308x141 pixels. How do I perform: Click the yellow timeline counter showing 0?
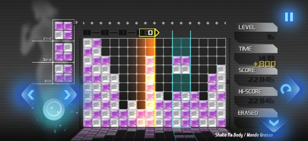(x=149, y=33)
